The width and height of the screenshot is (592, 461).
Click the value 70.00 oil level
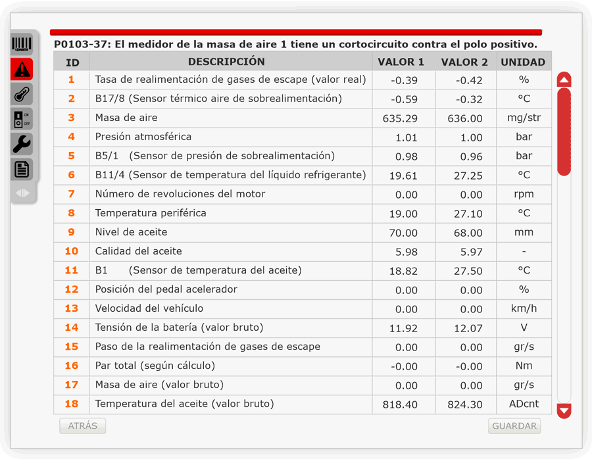(403, 233)
